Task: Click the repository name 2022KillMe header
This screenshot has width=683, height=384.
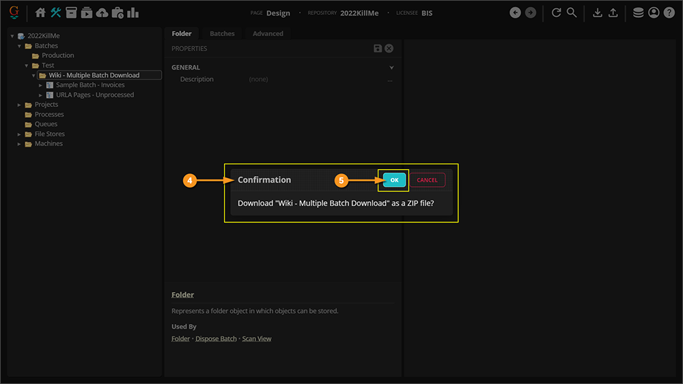Action: click(359, 13)
